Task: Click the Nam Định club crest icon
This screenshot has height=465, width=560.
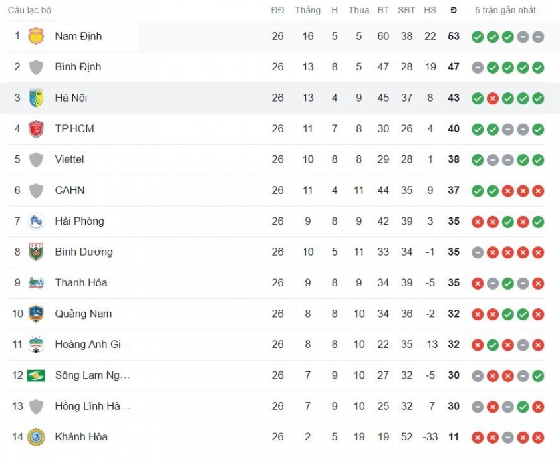Action: coord(36,36)
